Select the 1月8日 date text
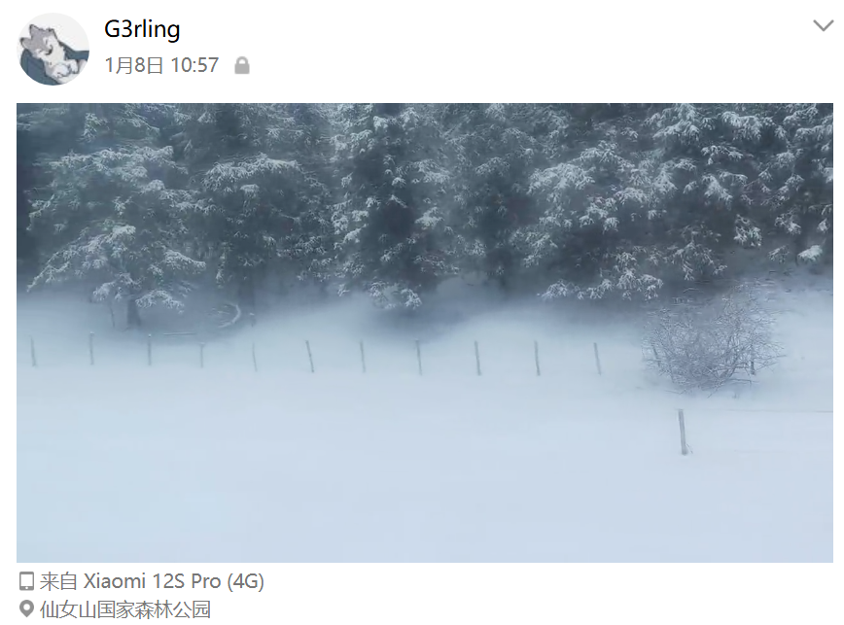 [134, 66]
